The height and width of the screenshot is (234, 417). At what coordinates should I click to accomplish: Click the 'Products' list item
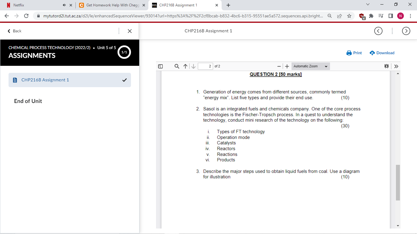tap(226, 160)
